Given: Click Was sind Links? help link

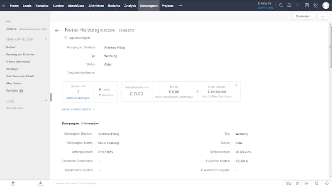Looking at the screenshot, I should (15, 108).
